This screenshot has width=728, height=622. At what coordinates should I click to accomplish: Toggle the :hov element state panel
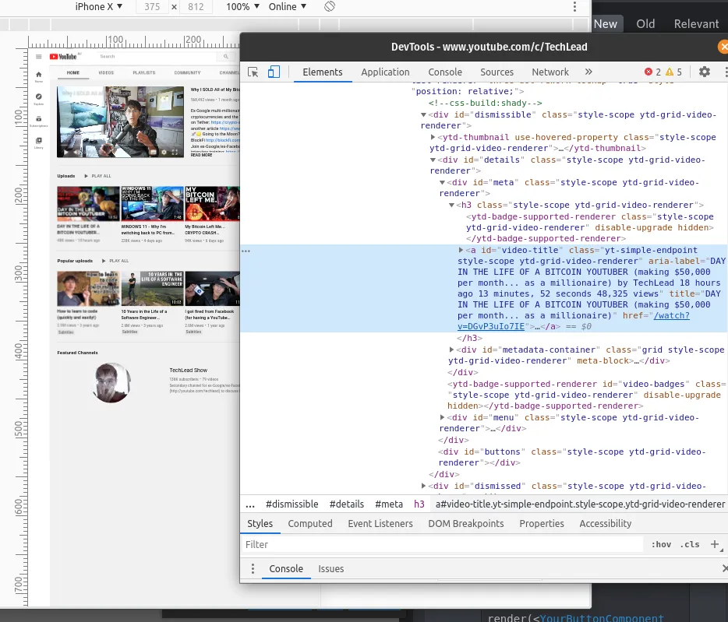tap(661, 544)
